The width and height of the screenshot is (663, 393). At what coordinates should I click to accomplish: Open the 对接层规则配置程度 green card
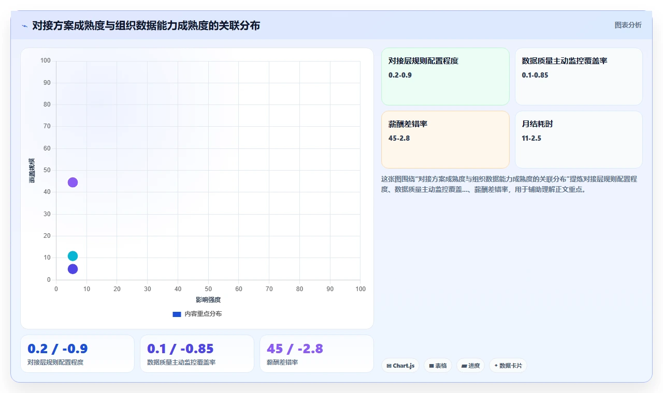tap(445, 77)
